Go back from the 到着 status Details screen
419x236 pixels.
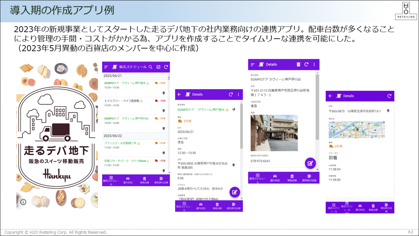click(x=330, y=96)
